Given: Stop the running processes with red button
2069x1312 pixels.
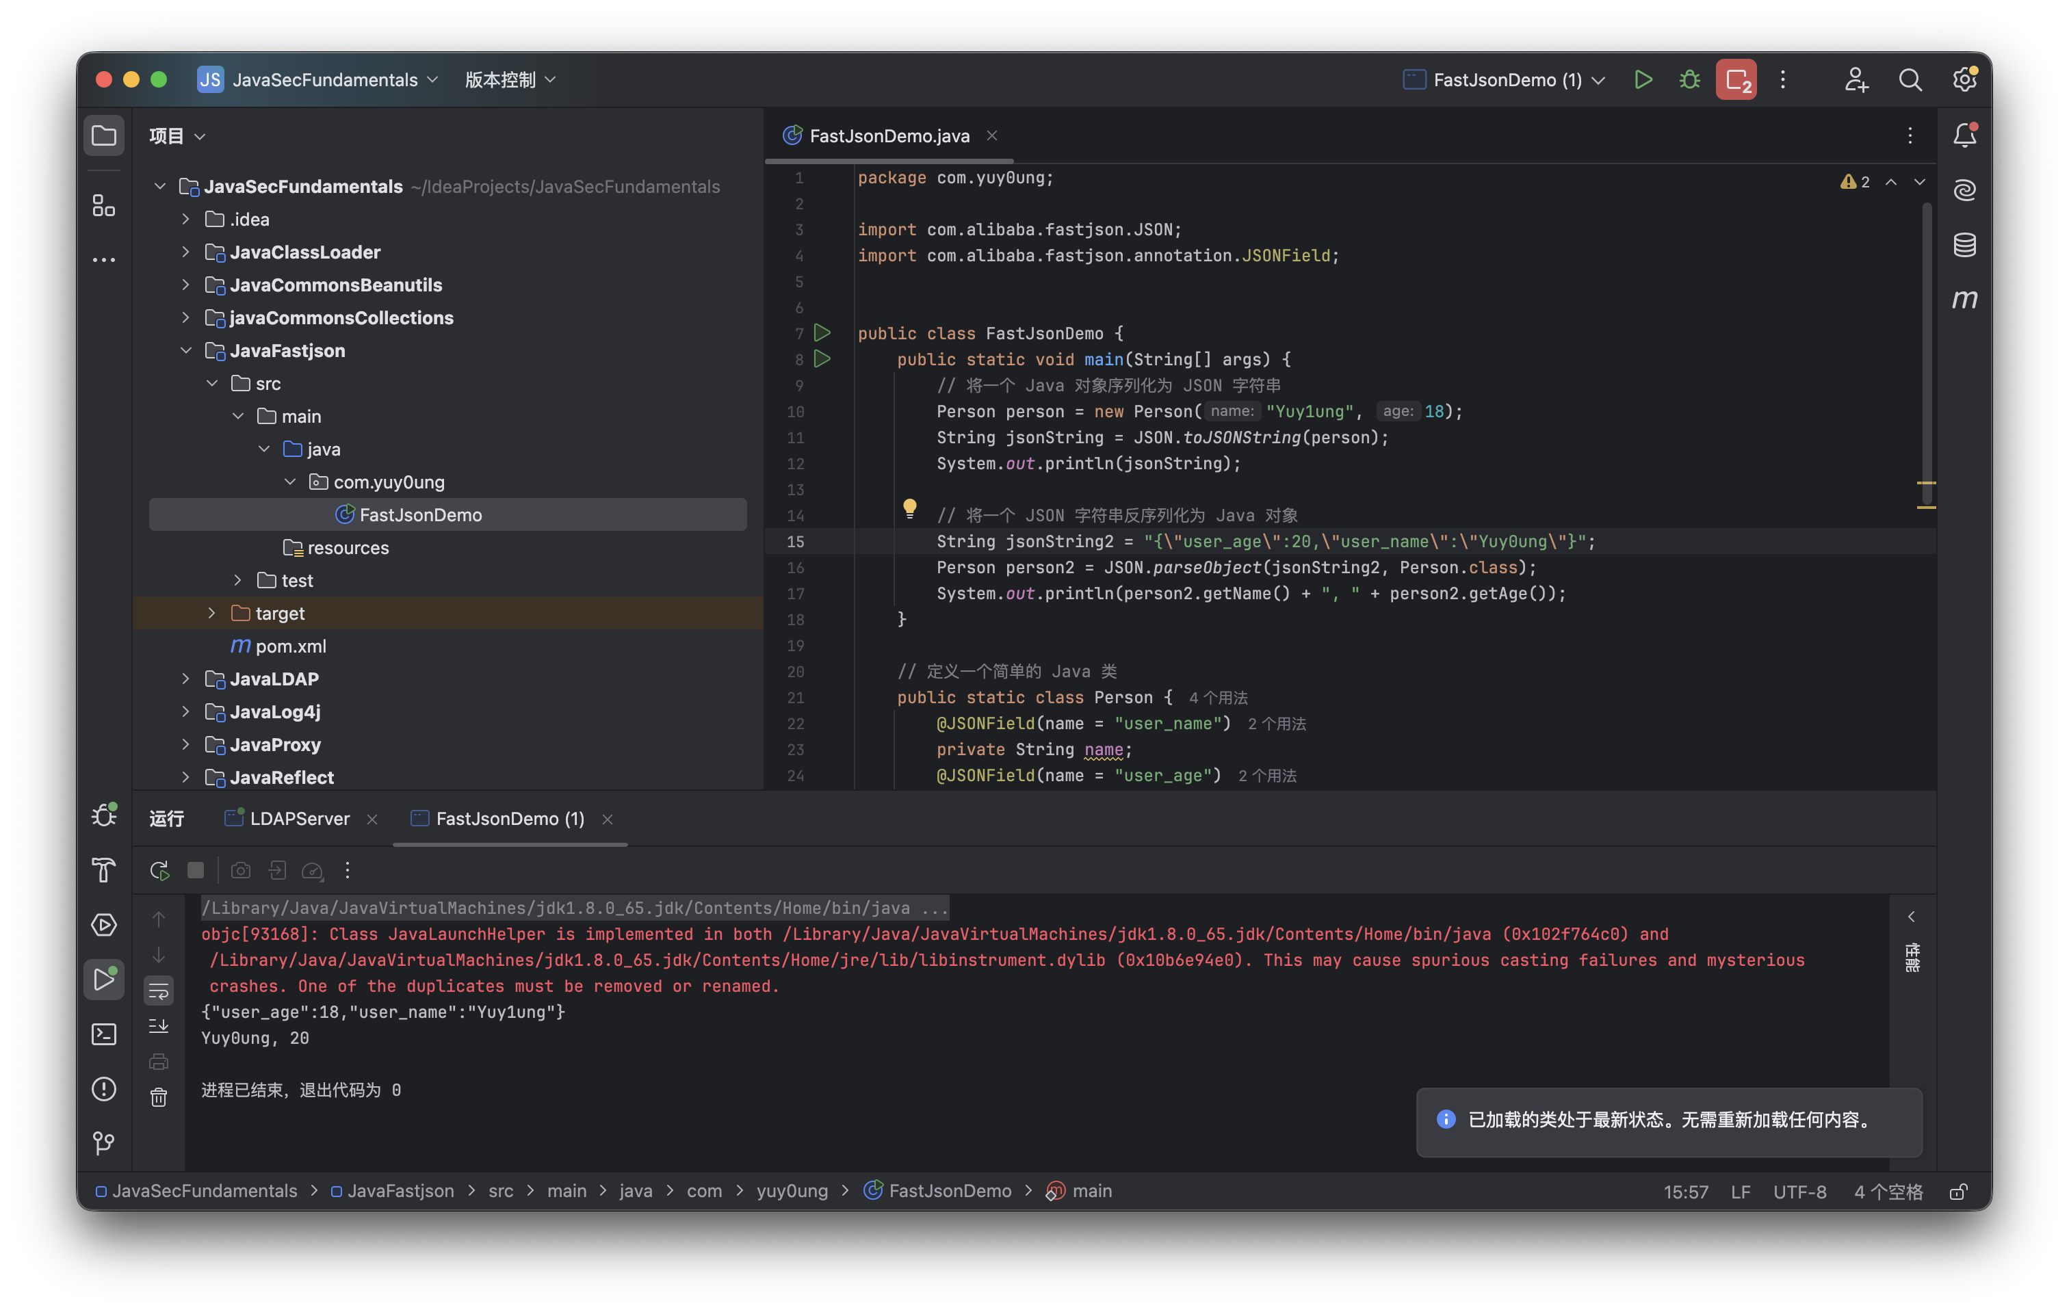Looking at the screenshot, I should pyautogui.click(x=1736, y=80).
